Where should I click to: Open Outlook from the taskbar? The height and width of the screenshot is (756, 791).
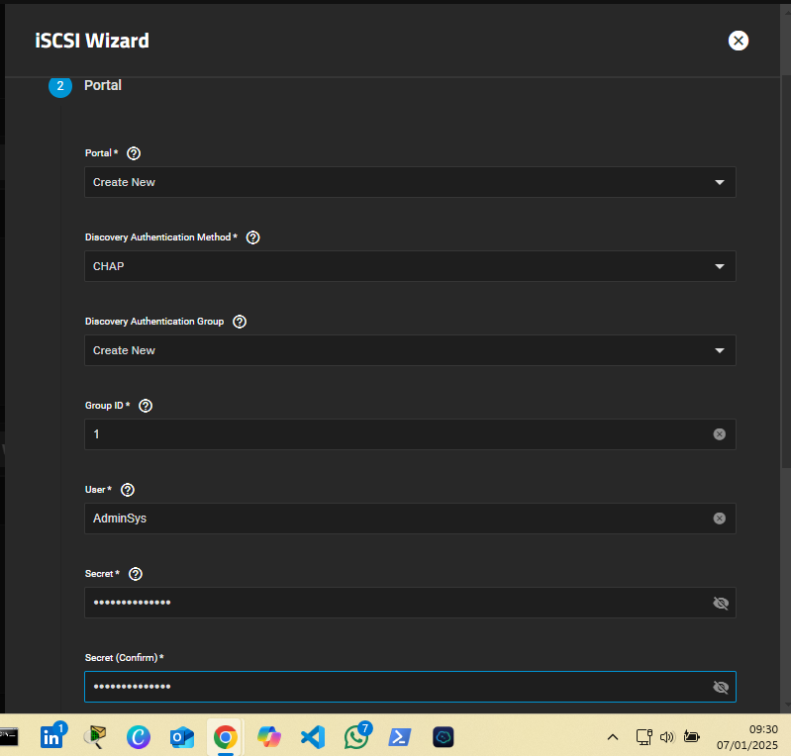click(x=181, y=737)
